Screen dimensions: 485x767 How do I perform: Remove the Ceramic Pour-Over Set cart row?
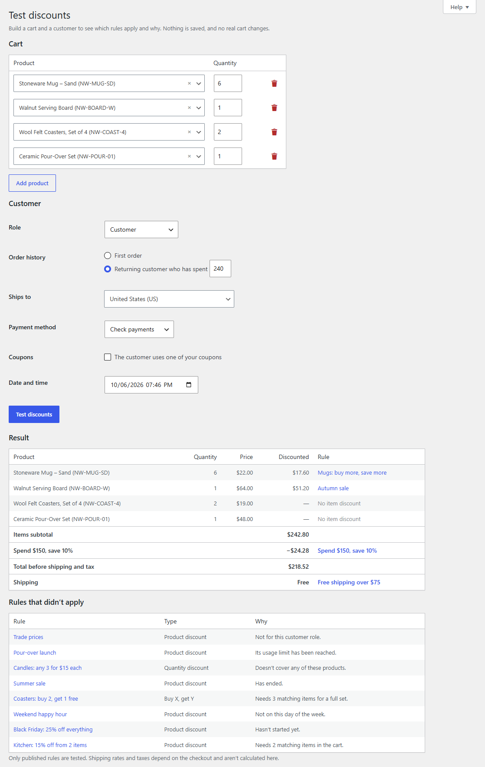(274, 156)
